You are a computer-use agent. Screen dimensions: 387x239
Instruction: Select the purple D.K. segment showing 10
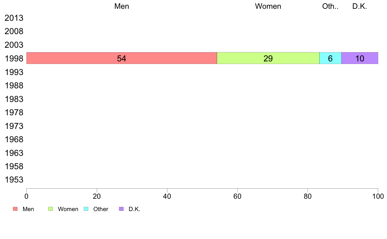[x=360, y=58]
